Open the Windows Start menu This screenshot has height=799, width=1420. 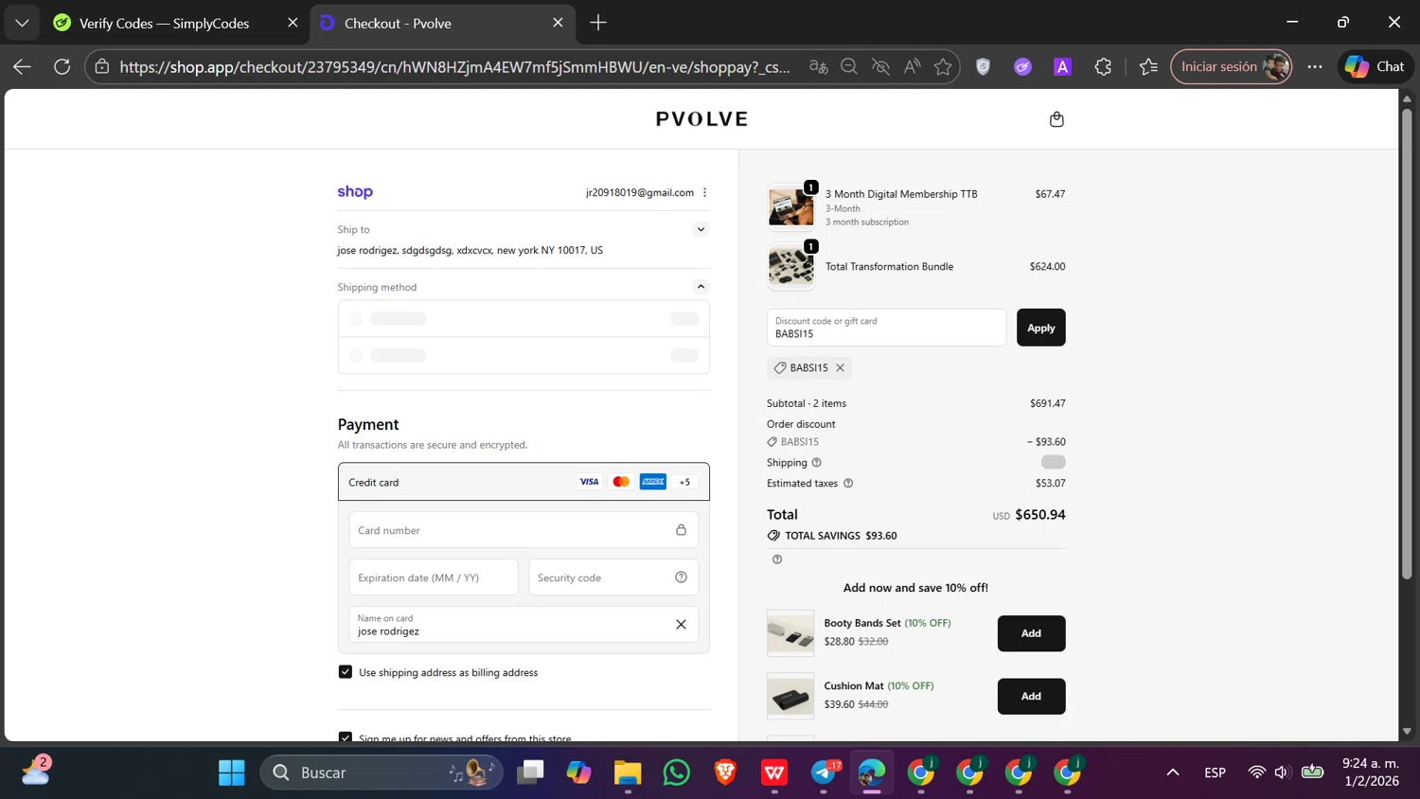tap(232, 772)
